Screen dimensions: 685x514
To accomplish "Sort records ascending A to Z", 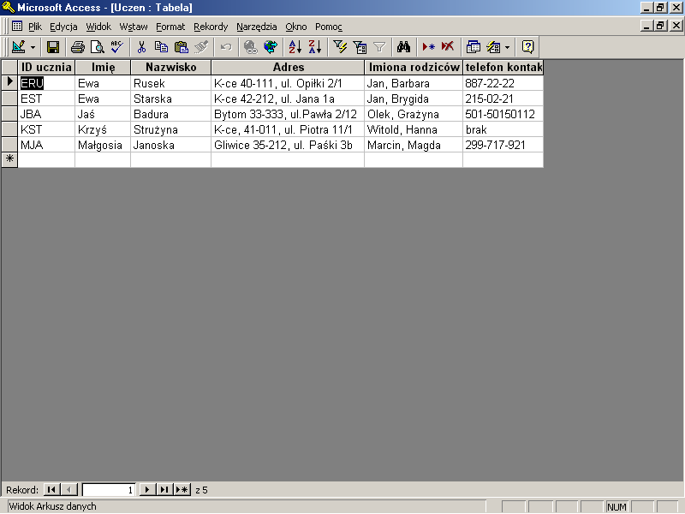I will [295, 47].
